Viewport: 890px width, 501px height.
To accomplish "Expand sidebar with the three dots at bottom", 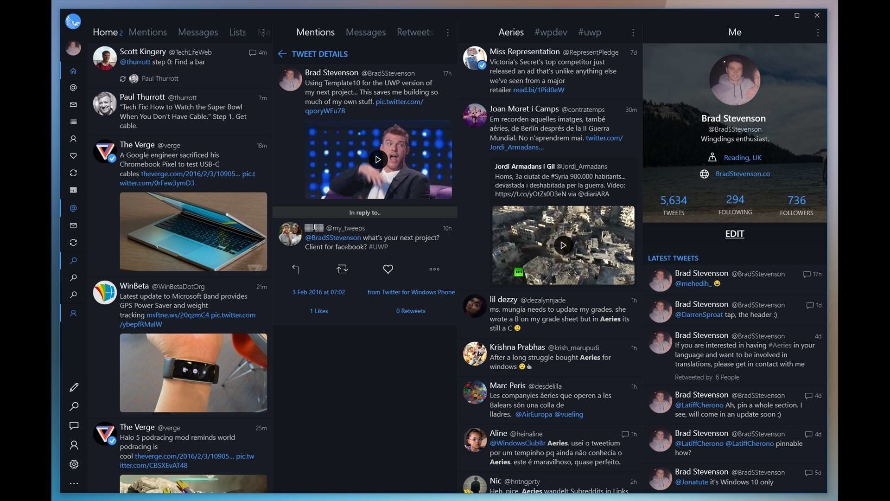I will 74,483.
